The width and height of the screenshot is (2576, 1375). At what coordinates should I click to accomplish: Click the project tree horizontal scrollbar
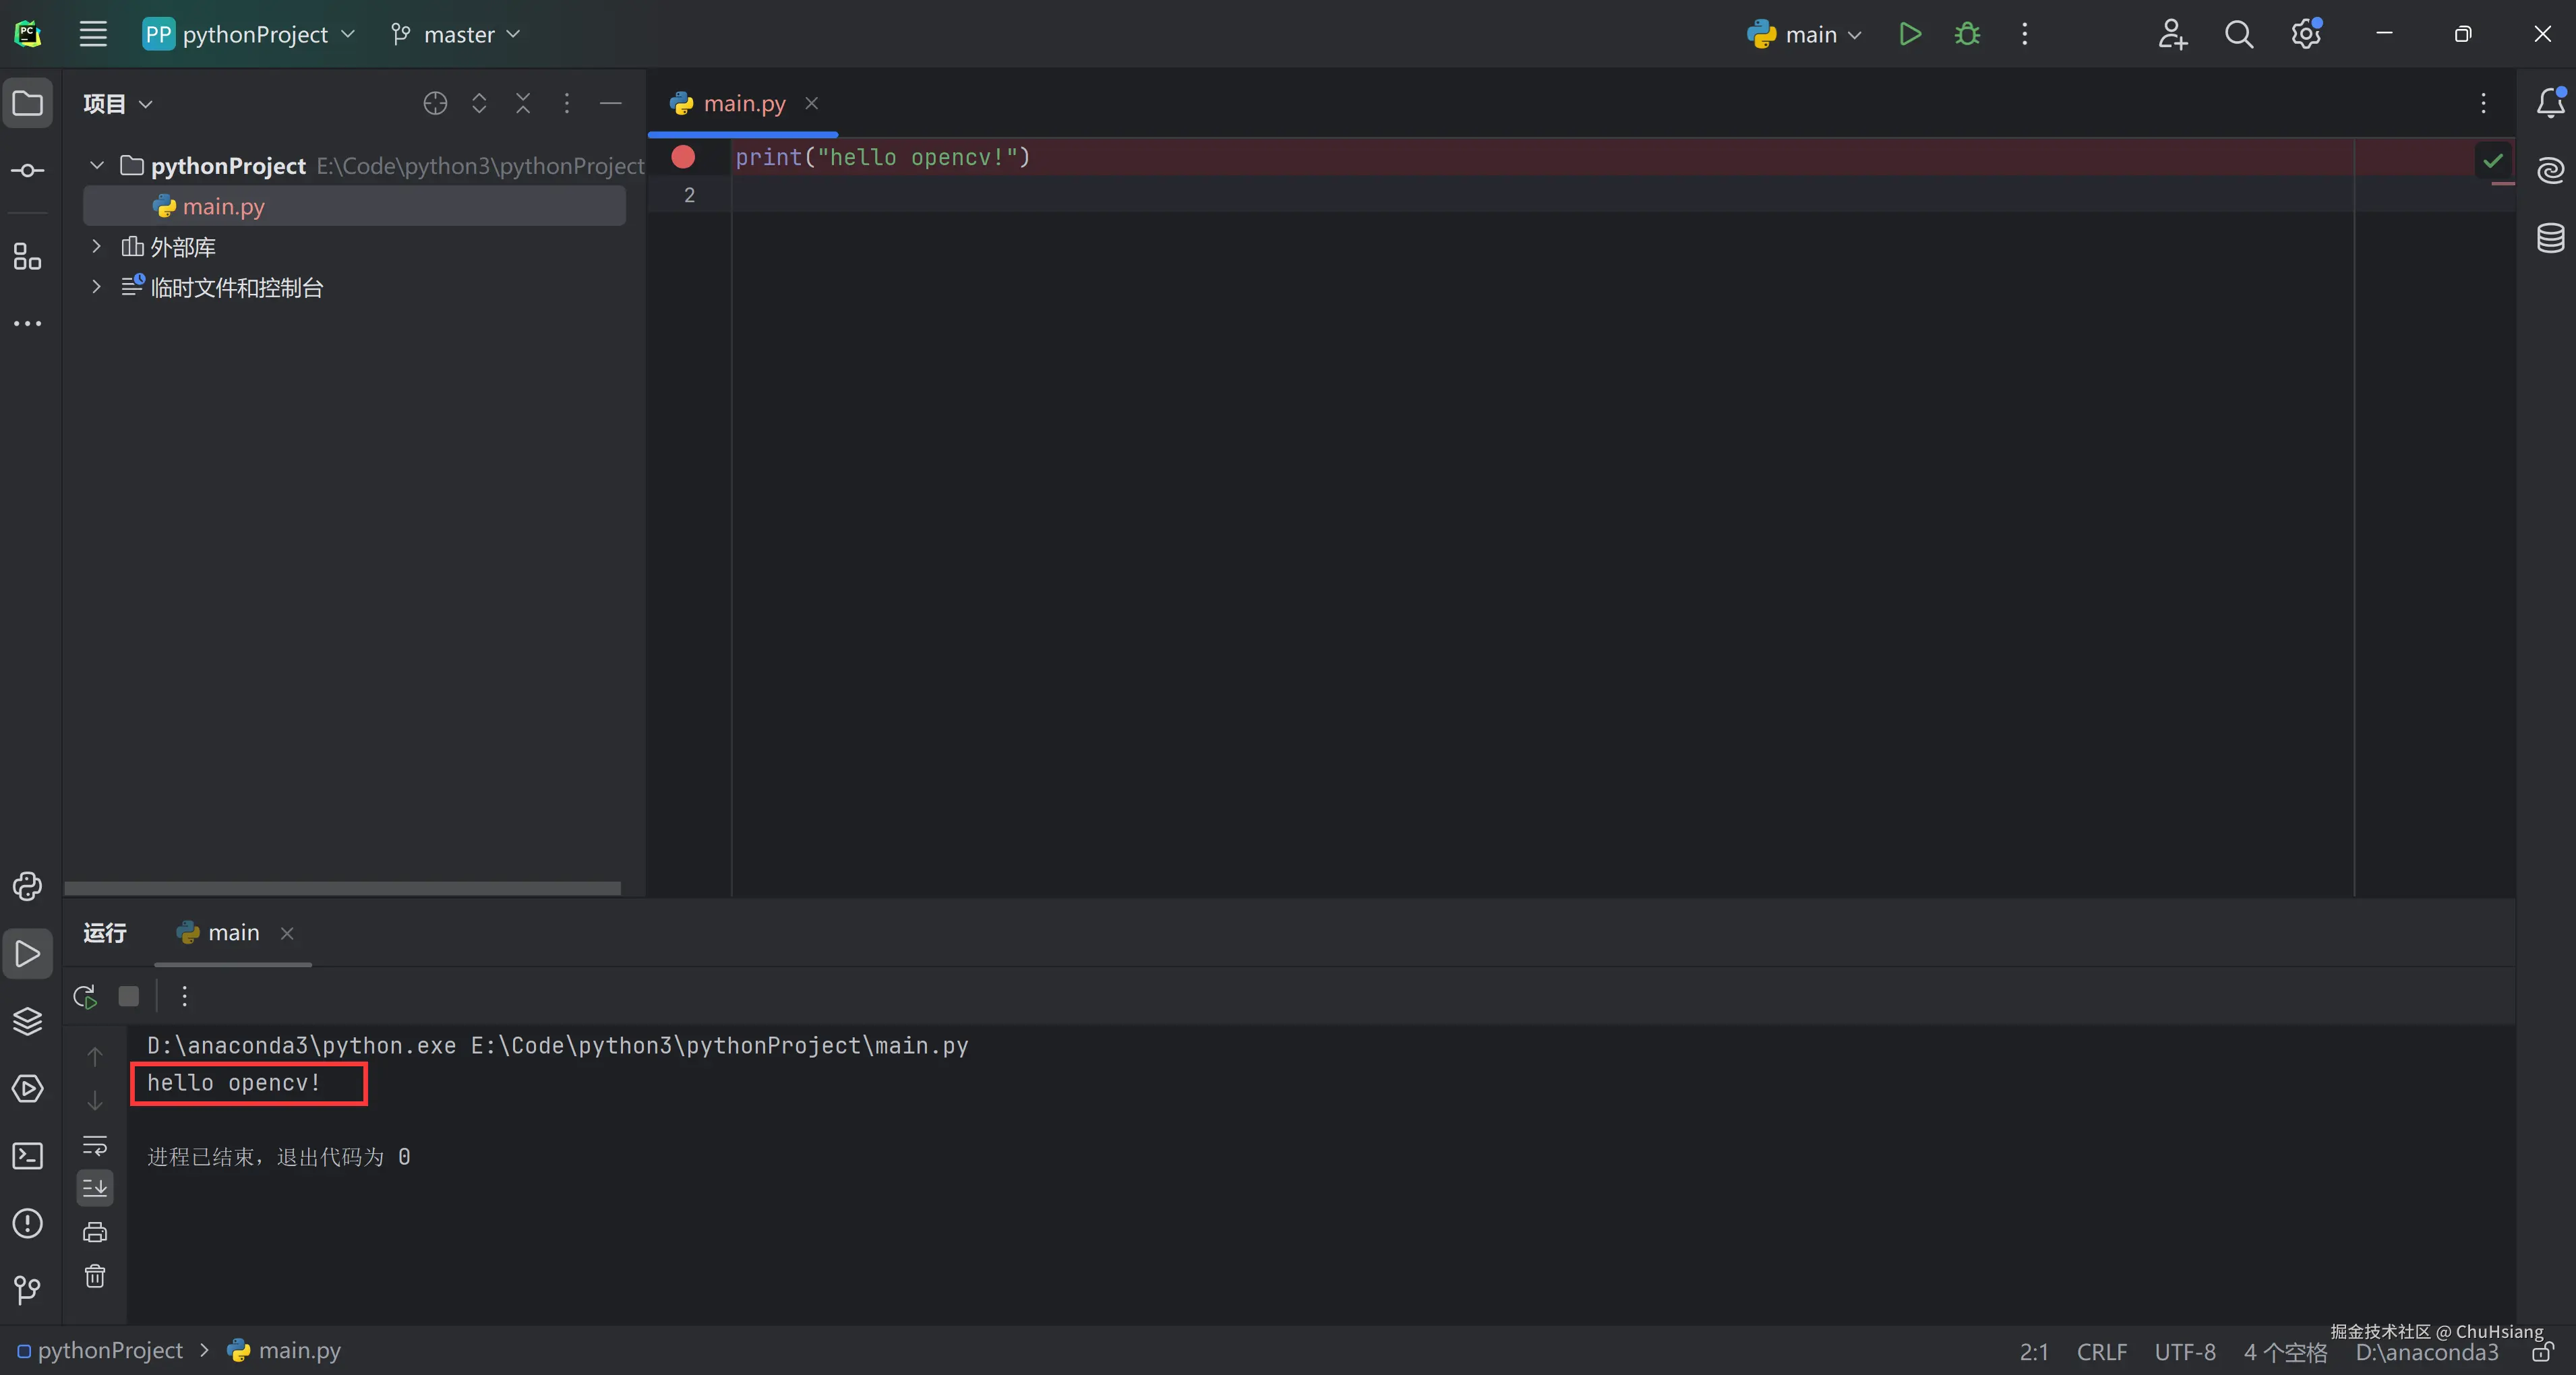[342, 888]
